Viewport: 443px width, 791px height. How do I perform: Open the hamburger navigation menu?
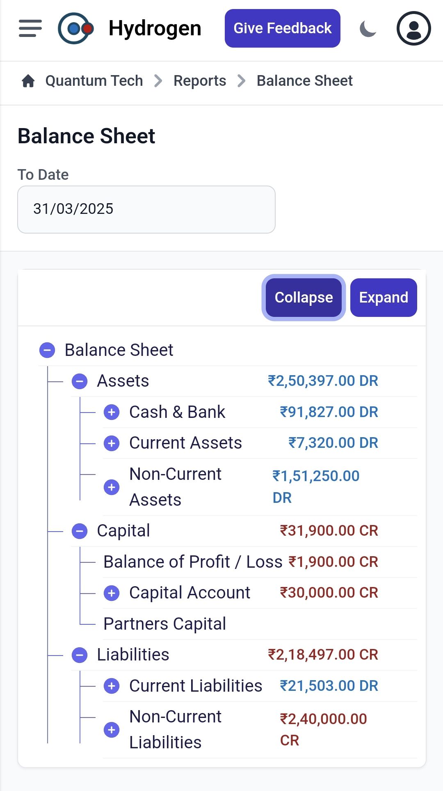pyautogui.click(x=30, y=28)
